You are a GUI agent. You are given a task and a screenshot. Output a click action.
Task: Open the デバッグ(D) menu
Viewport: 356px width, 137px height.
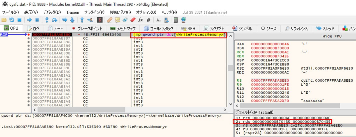point(52,12)
